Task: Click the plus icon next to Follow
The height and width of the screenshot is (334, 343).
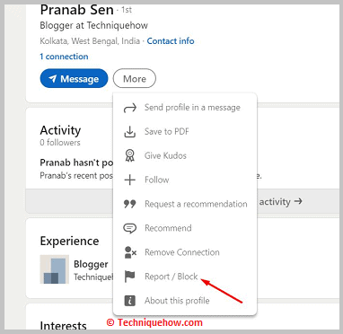Action: 130,180
